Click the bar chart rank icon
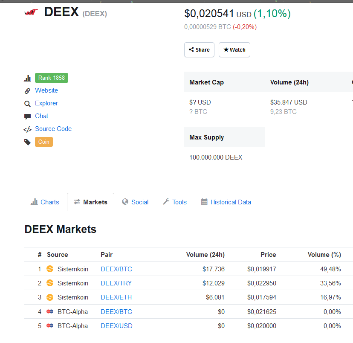Viewport: 353px width, 343px height. 27,78
